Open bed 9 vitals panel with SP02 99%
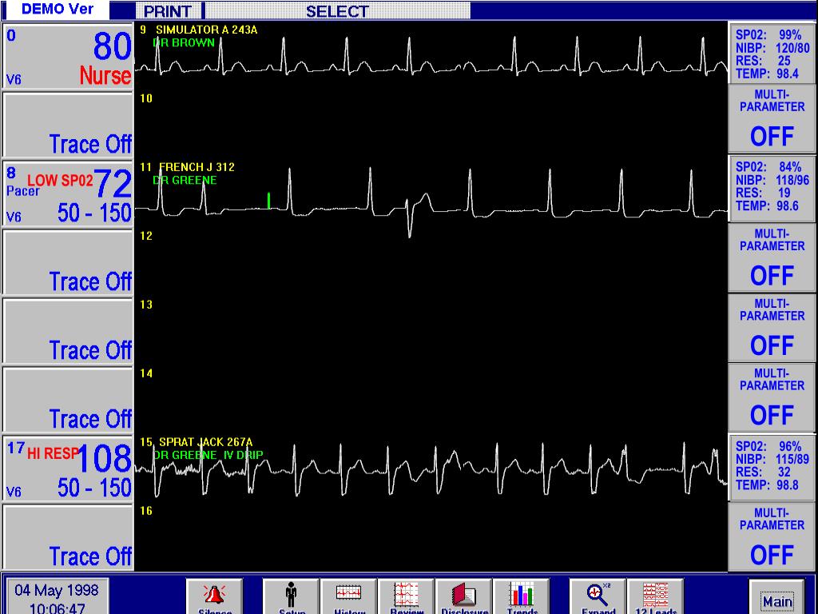 772,54
